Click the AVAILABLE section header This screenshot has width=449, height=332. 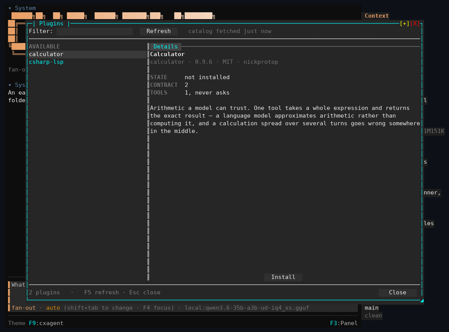(44, 46)
